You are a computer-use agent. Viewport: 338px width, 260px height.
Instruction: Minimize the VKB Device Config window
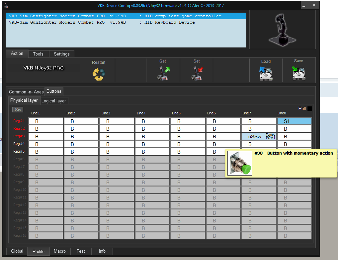304,5
